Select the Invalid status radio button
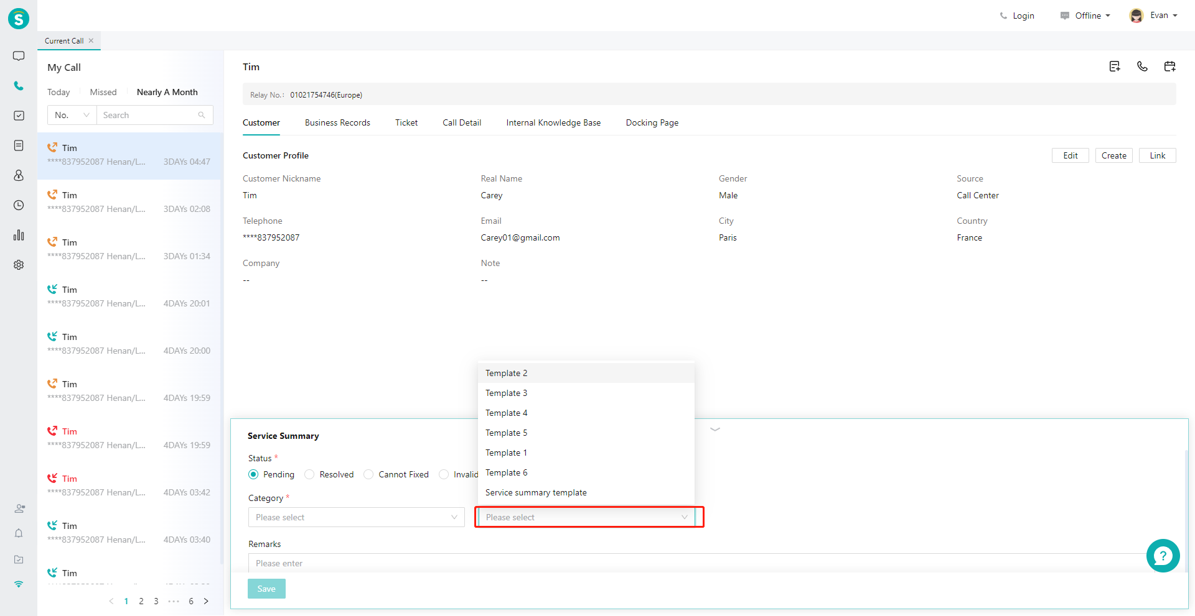The height and width of the screenshot is (616, 1195). 444,474
